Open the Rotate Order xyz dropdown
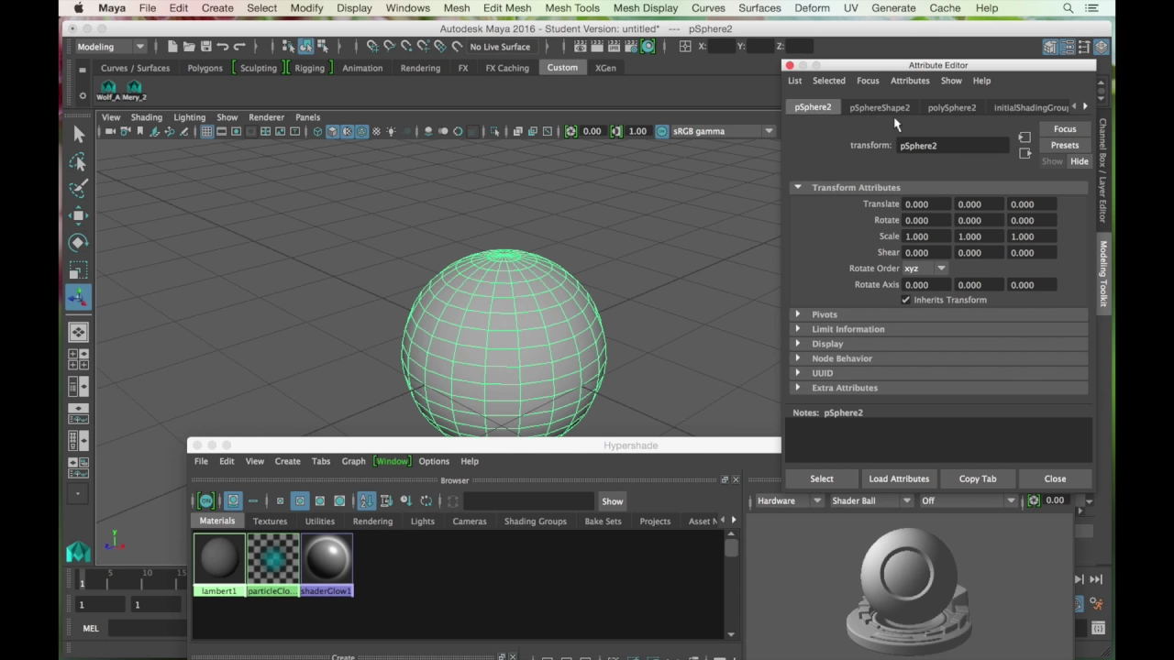 [x=925, y=269]
